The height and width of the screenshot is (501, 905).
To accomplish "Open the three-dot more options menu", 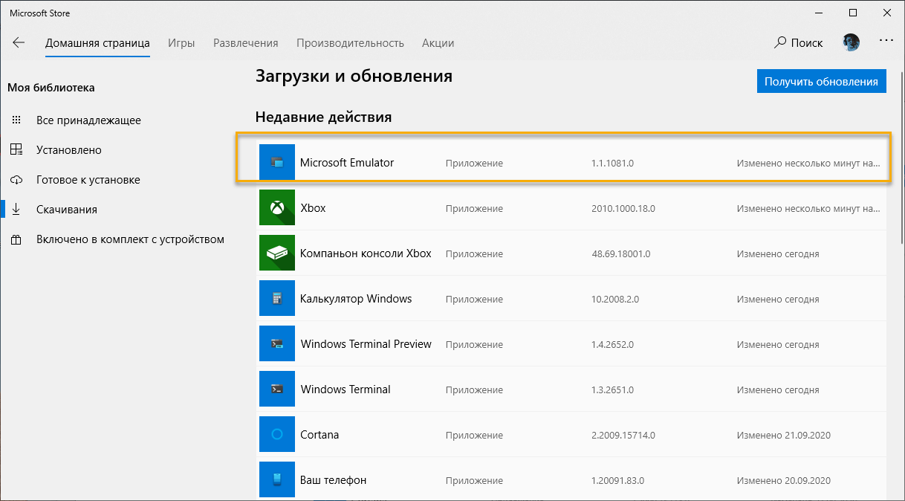I will (x=886, y=42).
